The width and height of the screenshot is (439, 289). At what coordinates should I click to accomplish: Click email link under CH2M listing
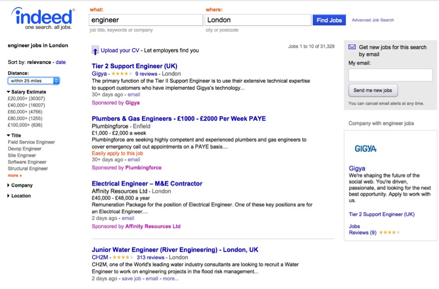(x=152, y=279)
